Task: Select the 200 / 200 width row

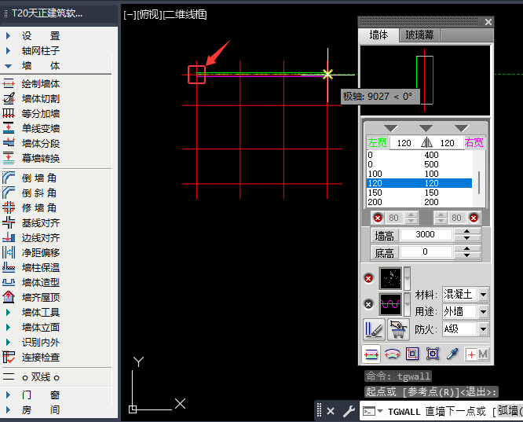Action: [419, 202]
